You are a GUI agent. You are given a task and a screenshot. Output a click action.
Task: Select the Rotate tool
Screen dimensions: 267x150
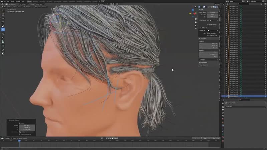click(x=3, y=22)
